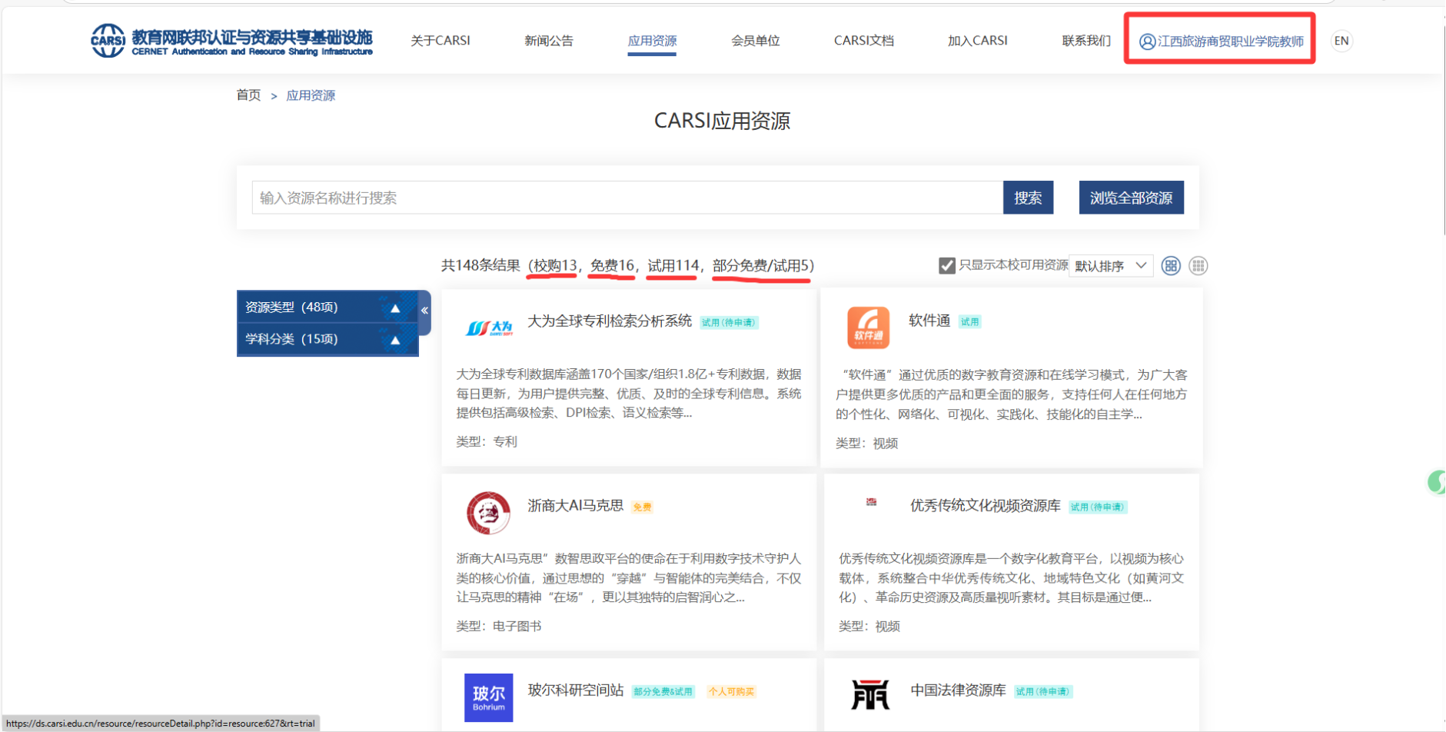
Task: Click the 大为 logo thumbnail
Action: pos(489,328)
